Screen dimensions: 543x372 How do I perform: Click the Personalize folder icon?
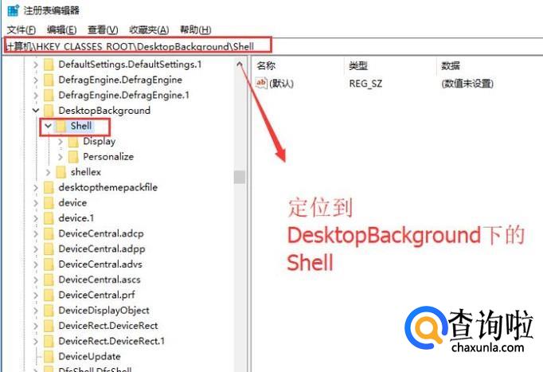73,157
